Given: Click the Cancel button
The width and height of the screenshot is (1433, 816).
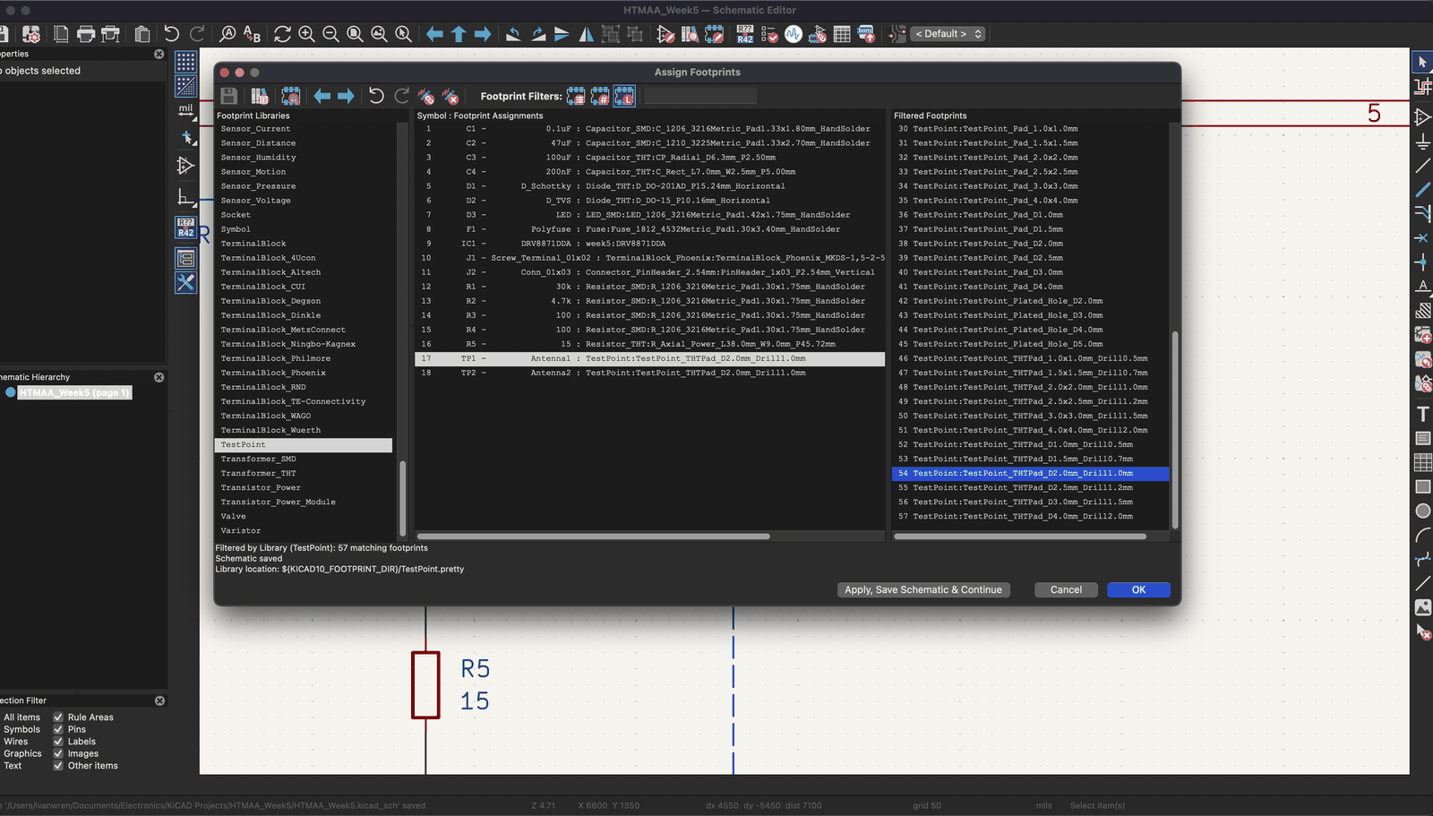Looking at the screenshot, I should (1066, 590).
